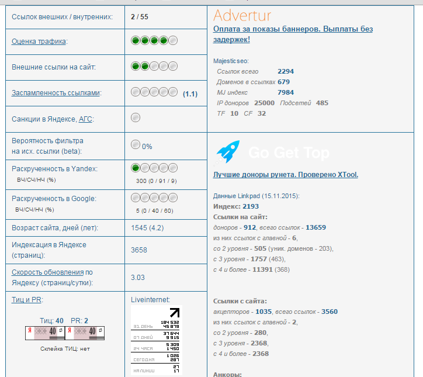423x377 pixels.
Task: Click the level 2 outbound links value 280
Action: point(261,333)
